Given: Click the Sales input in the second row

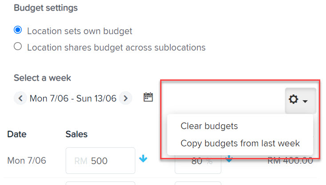Looking at the screenshot, I should (x=100, y=183).
